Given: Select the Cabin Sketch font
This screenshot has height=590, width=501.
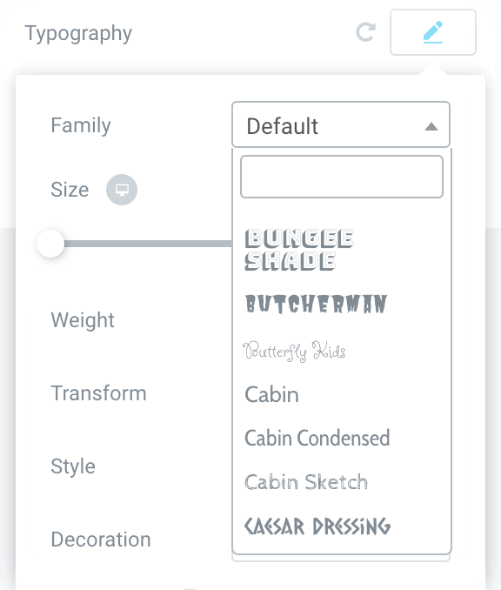Looking at the screenshot, I should point(306,481).
